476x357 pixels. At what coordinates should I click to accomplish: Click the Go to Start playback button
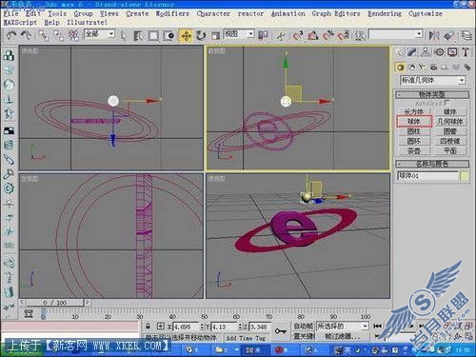(377, 326)
